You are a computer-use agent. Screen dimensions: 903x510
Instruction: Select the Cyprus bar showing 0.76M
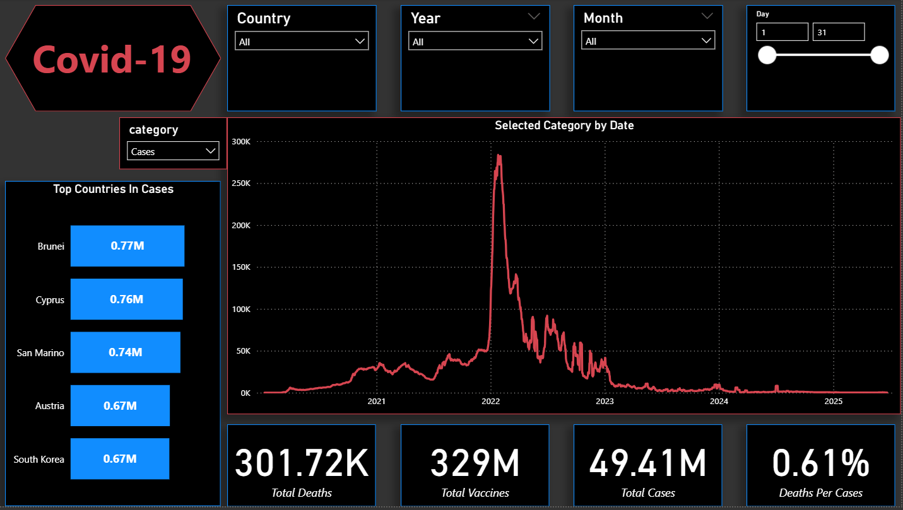126,299
